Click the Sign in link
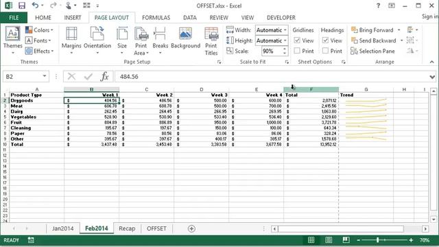 click(x=430, y=16)
